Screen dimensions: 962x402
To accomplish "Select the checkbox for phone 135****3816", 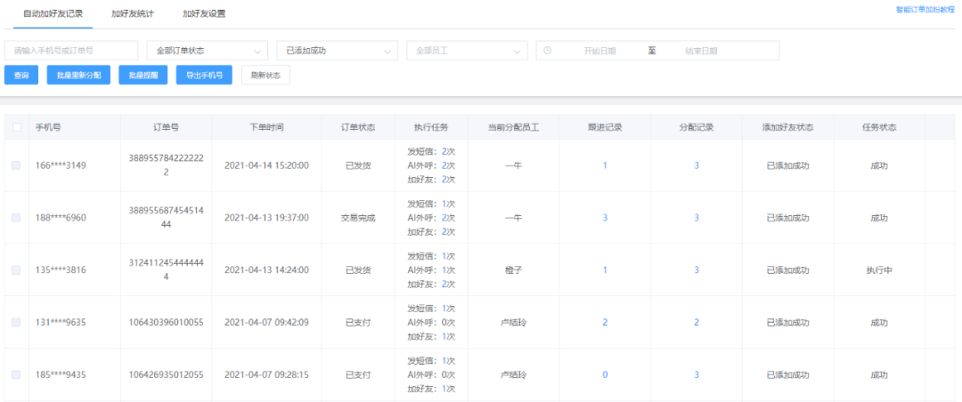I will point(16,269).
